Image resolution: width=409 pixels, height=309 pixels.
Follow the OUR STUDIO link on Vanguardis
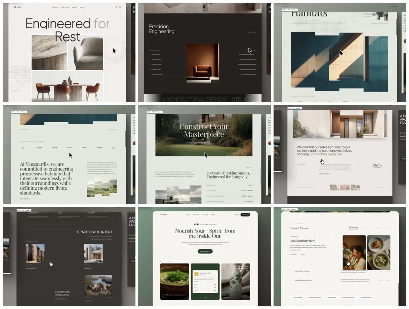pyautogui.click(x=25, y=199)
